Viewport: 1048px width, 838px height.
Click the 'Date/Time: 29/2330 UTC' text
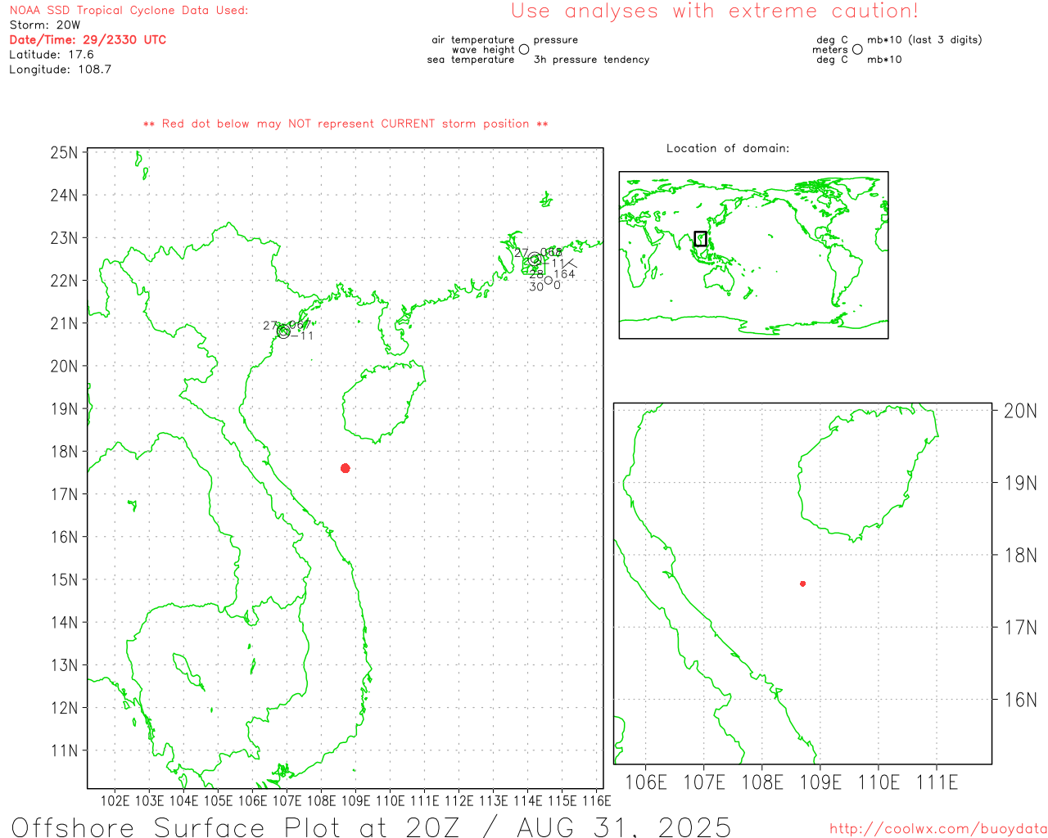pyautogui.click(x=88, y=40)
